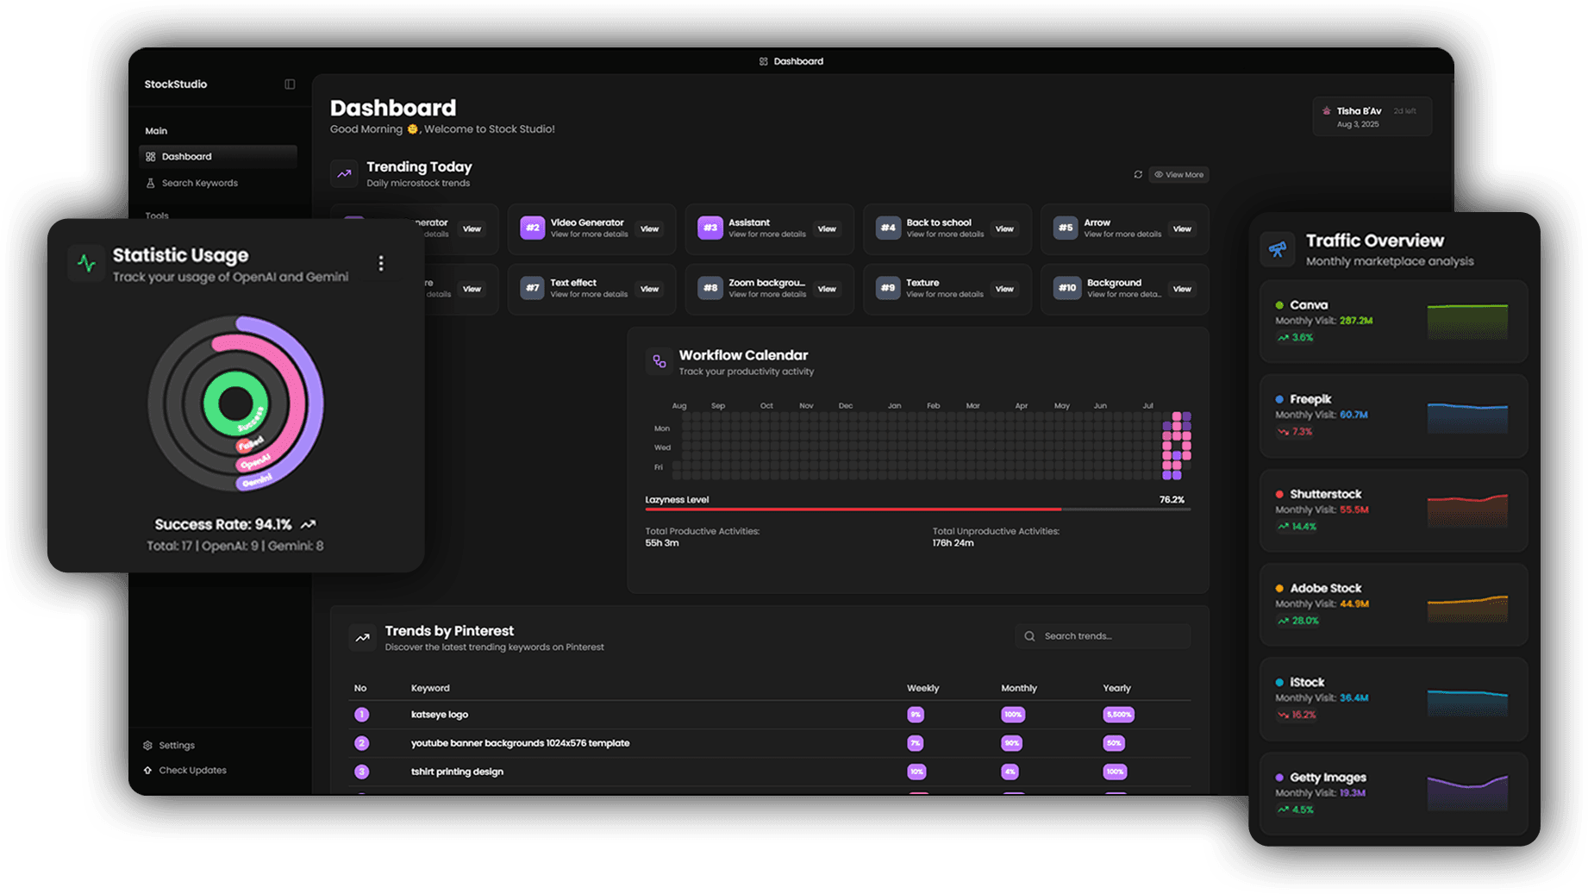Open Dashboard in the sidebar
This screenshot has width=1588, height=894.
click(x=218, y=157)
